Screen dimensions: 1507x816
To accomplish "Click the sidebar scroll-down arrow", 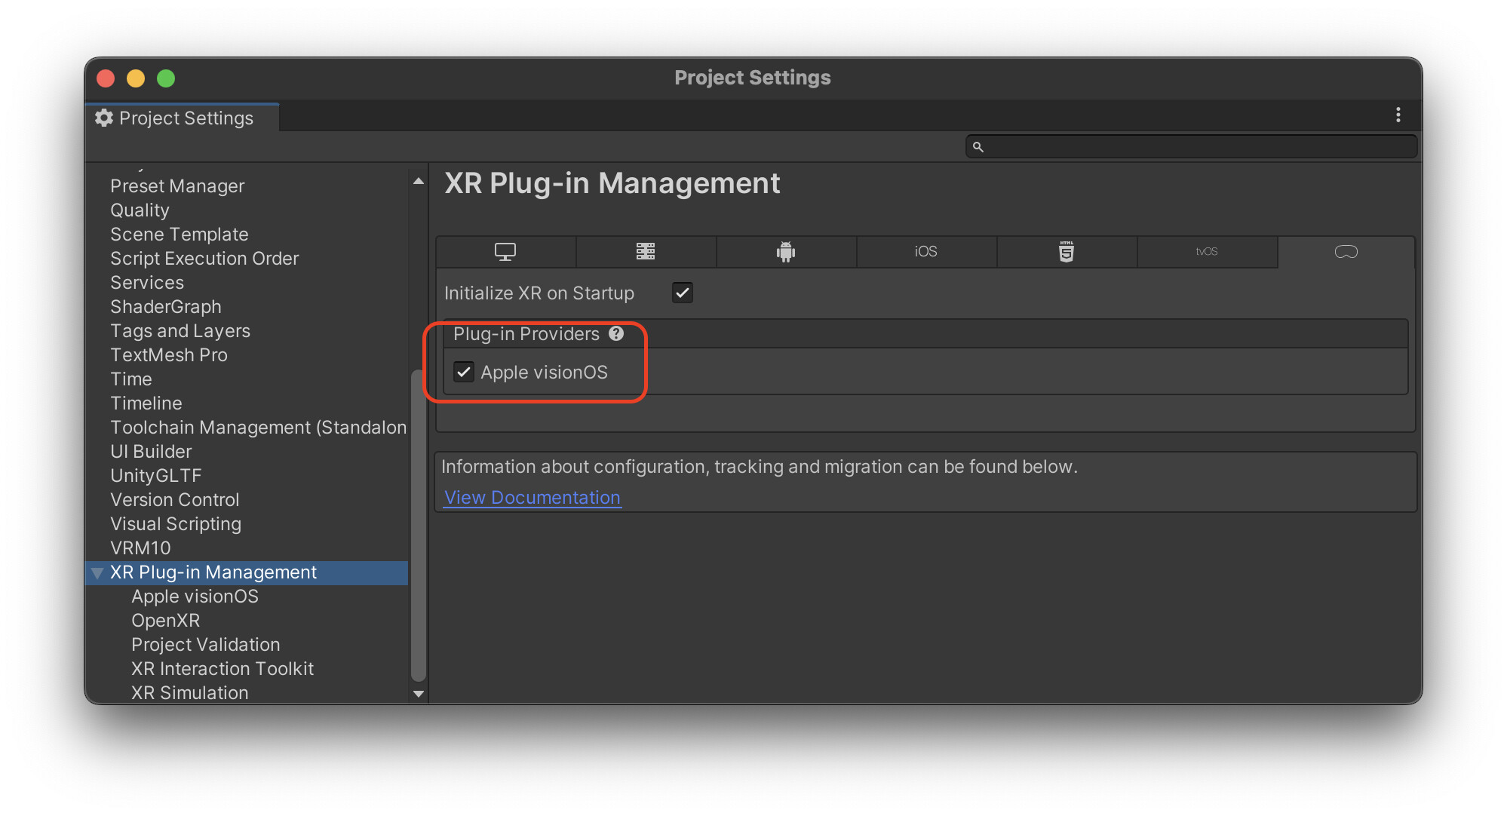I will (x=419, y=694).
